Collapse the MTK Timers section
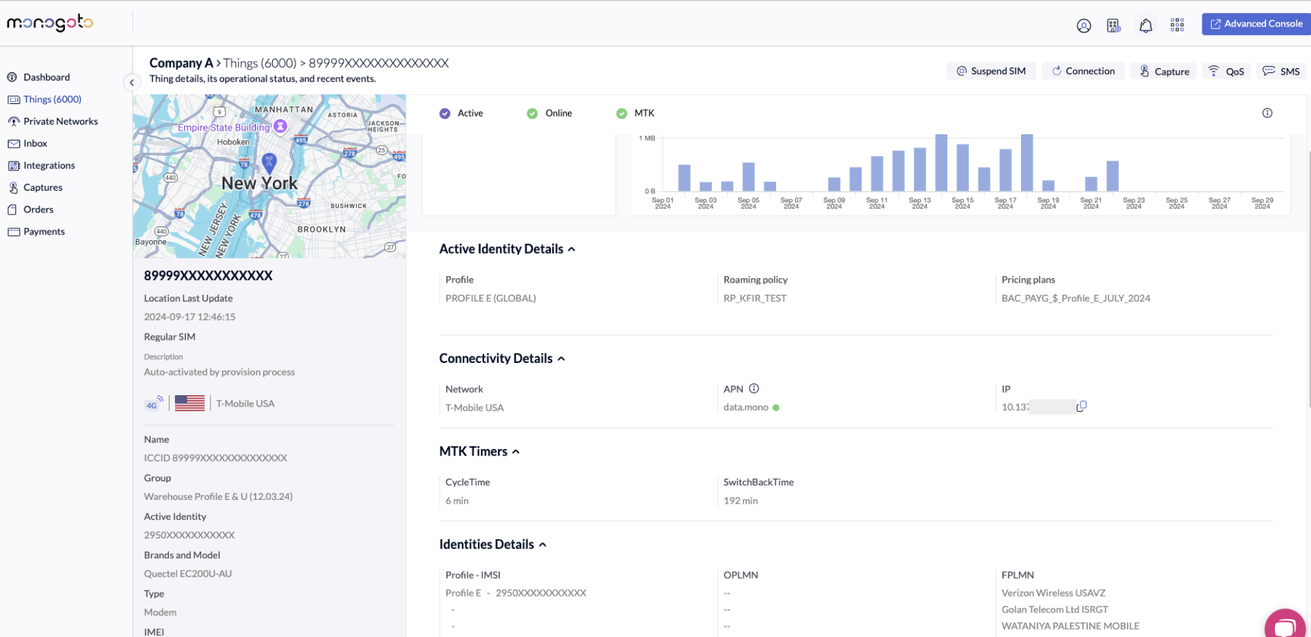 pyautogui.click(x=516, y=452)
